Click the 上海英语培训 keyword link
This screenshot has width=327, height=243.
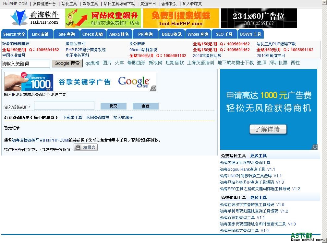200,63
